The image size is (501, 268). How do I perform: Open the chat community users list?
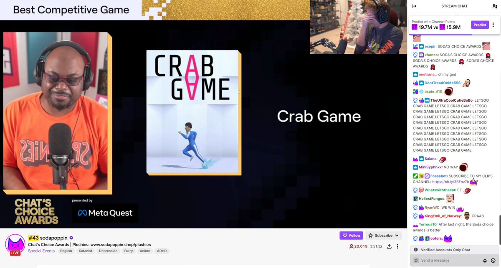pyautogui.click(x=495, y=6)
